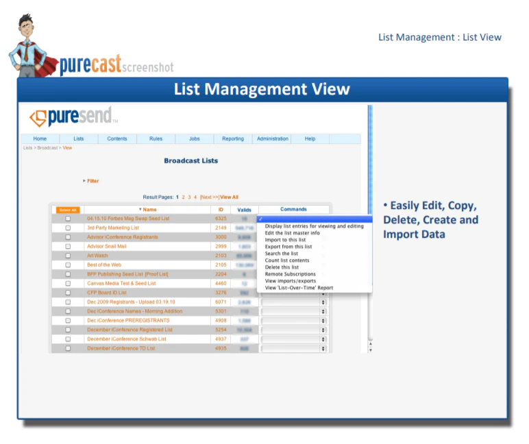Open commands dropdown for December iConference Registered List
Screen dimensions: 529x444
coord(294,330)
